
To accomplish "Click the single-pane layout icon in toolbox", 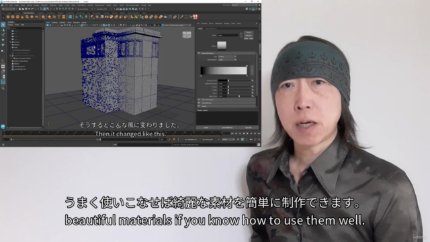I will click(x=3, y=67).
